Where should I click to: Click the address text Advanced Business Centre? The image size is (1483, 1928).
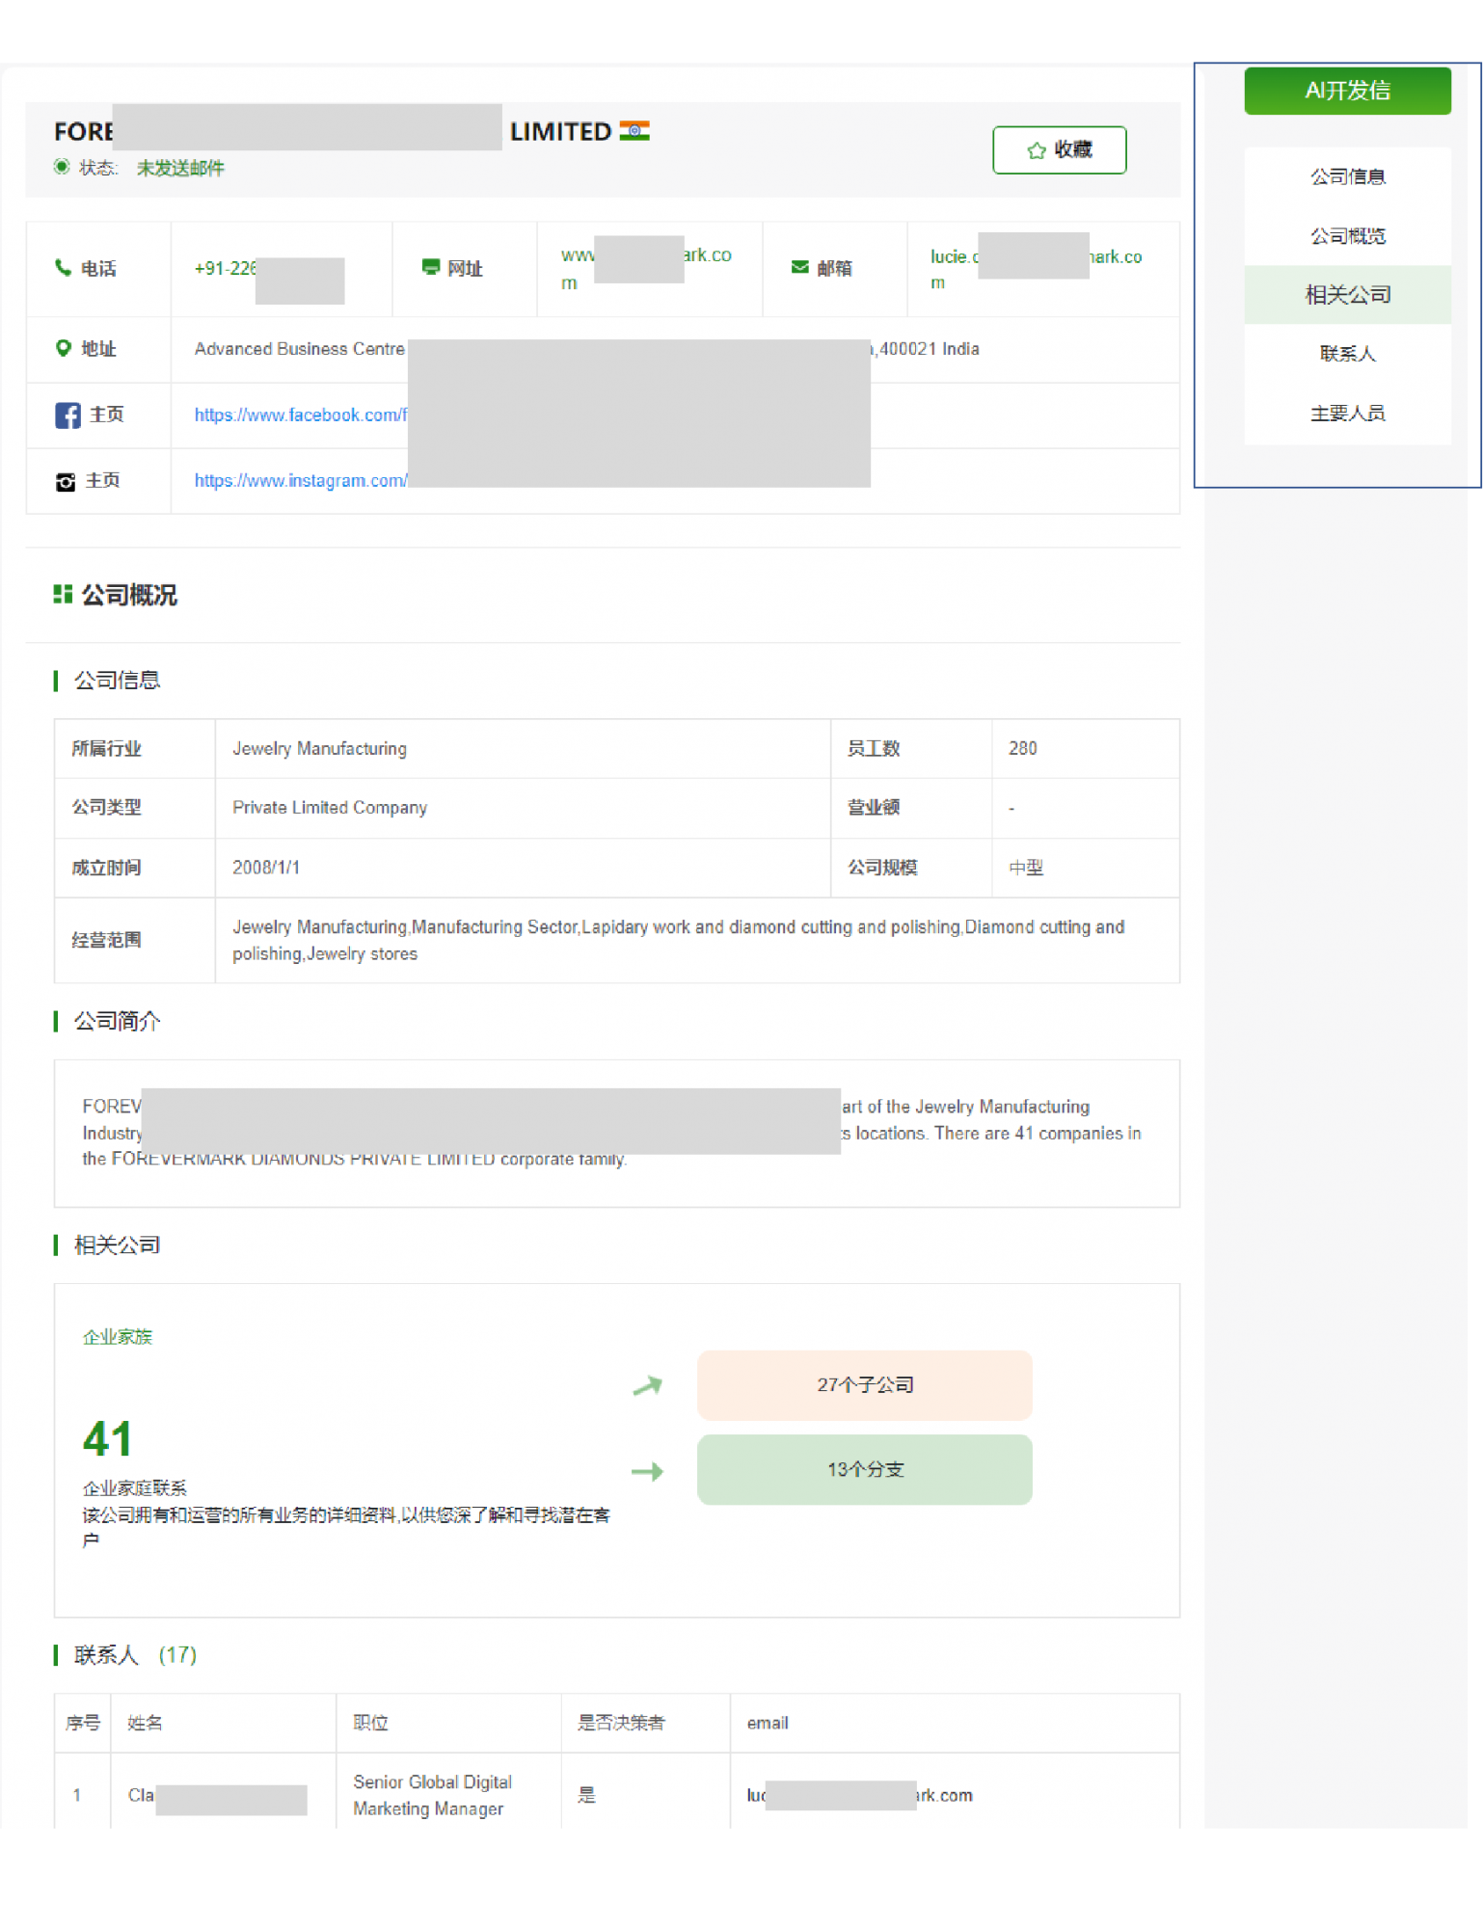(299, 348)
